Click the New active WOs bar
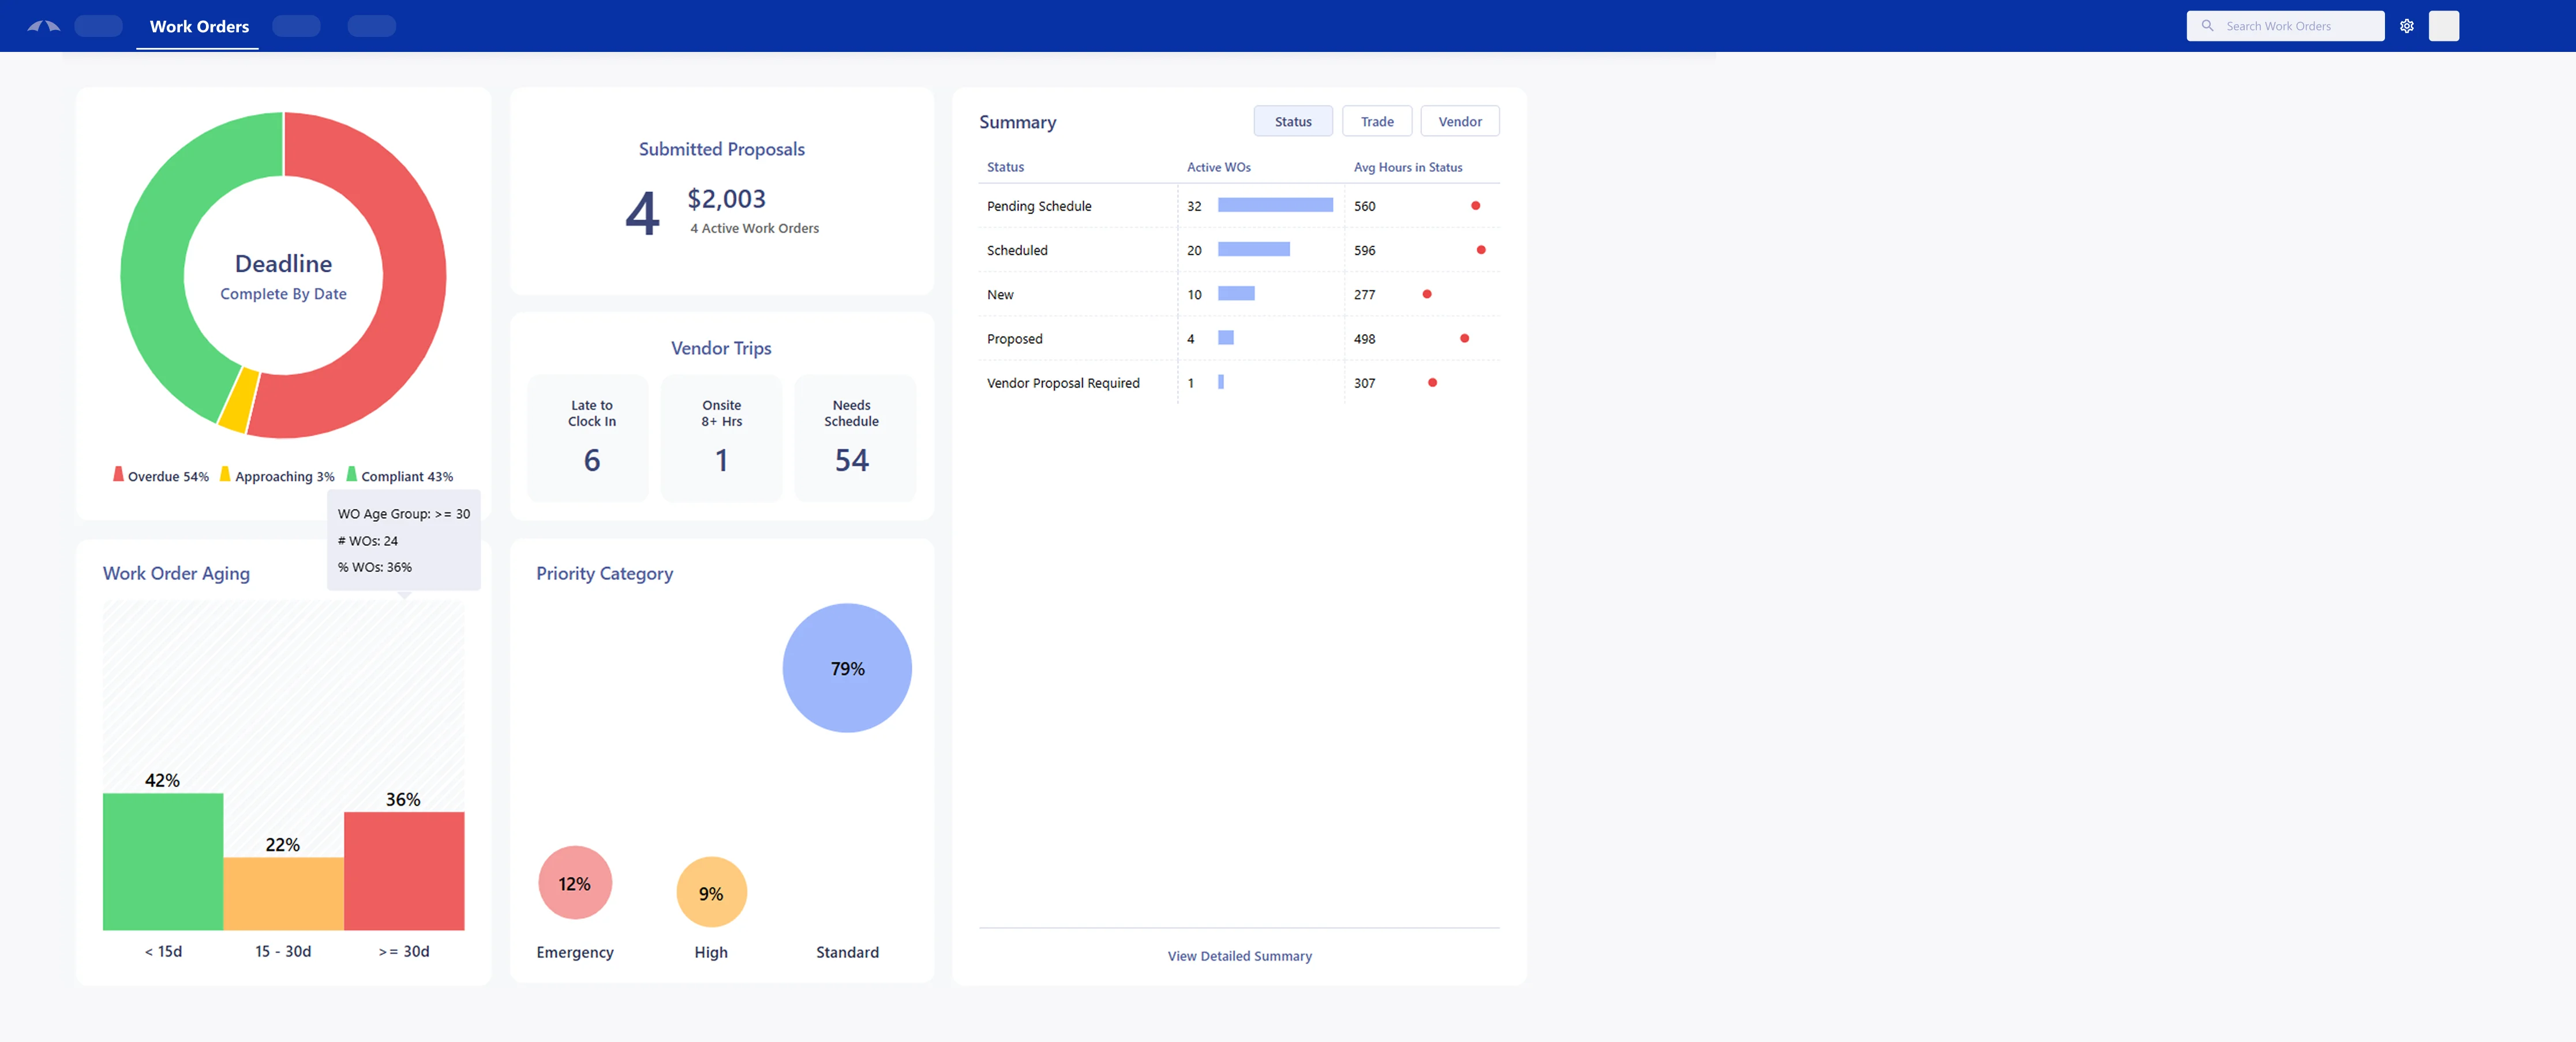Screen dimensions: 2576x1042 (1236, 293)
